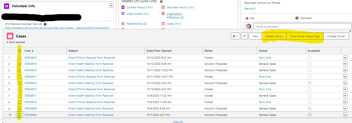The width and height of the screenshot is (352, 123).
Task: Open row actions menu for case 00004618
Action: (x=345, y=70)
